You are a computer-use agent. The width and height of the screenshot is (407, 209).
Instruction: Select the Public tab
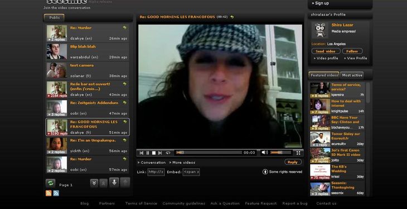pyautogui.click(x=54, y=18)
